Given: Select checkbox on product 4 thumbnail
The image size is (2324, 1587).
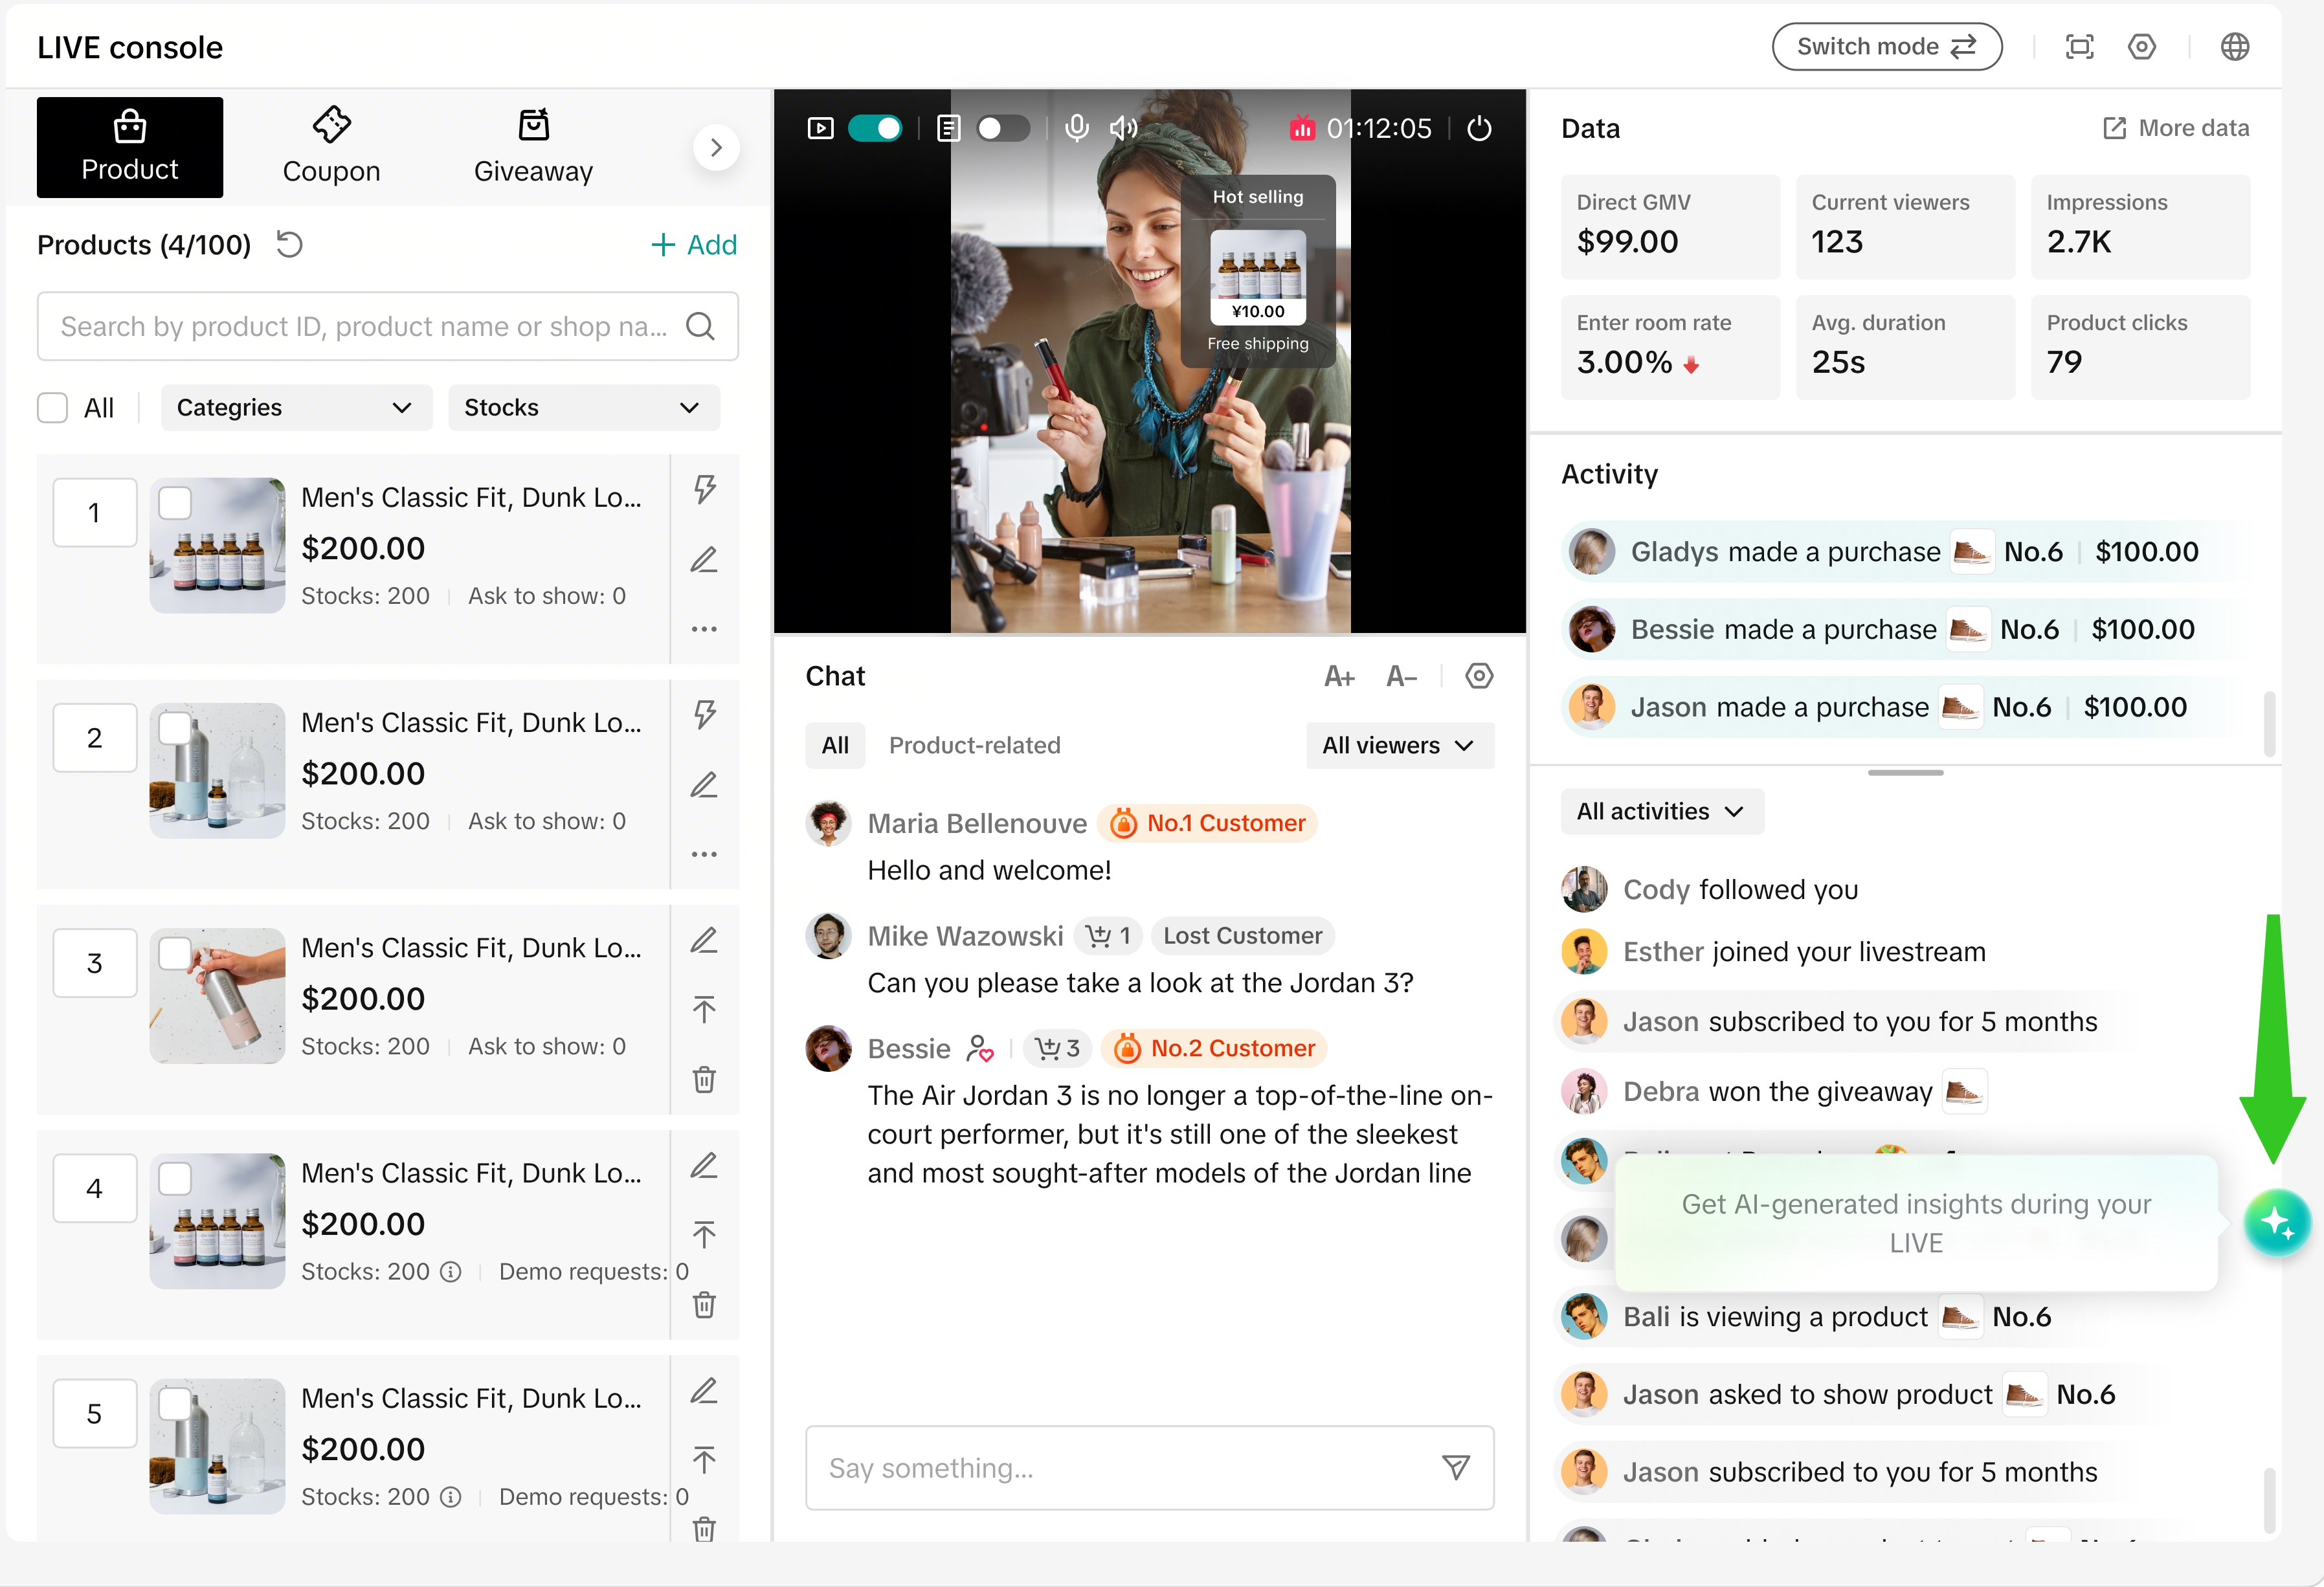Looking at the screenshot, I should pyautogui.click(x=175, y=1178).
